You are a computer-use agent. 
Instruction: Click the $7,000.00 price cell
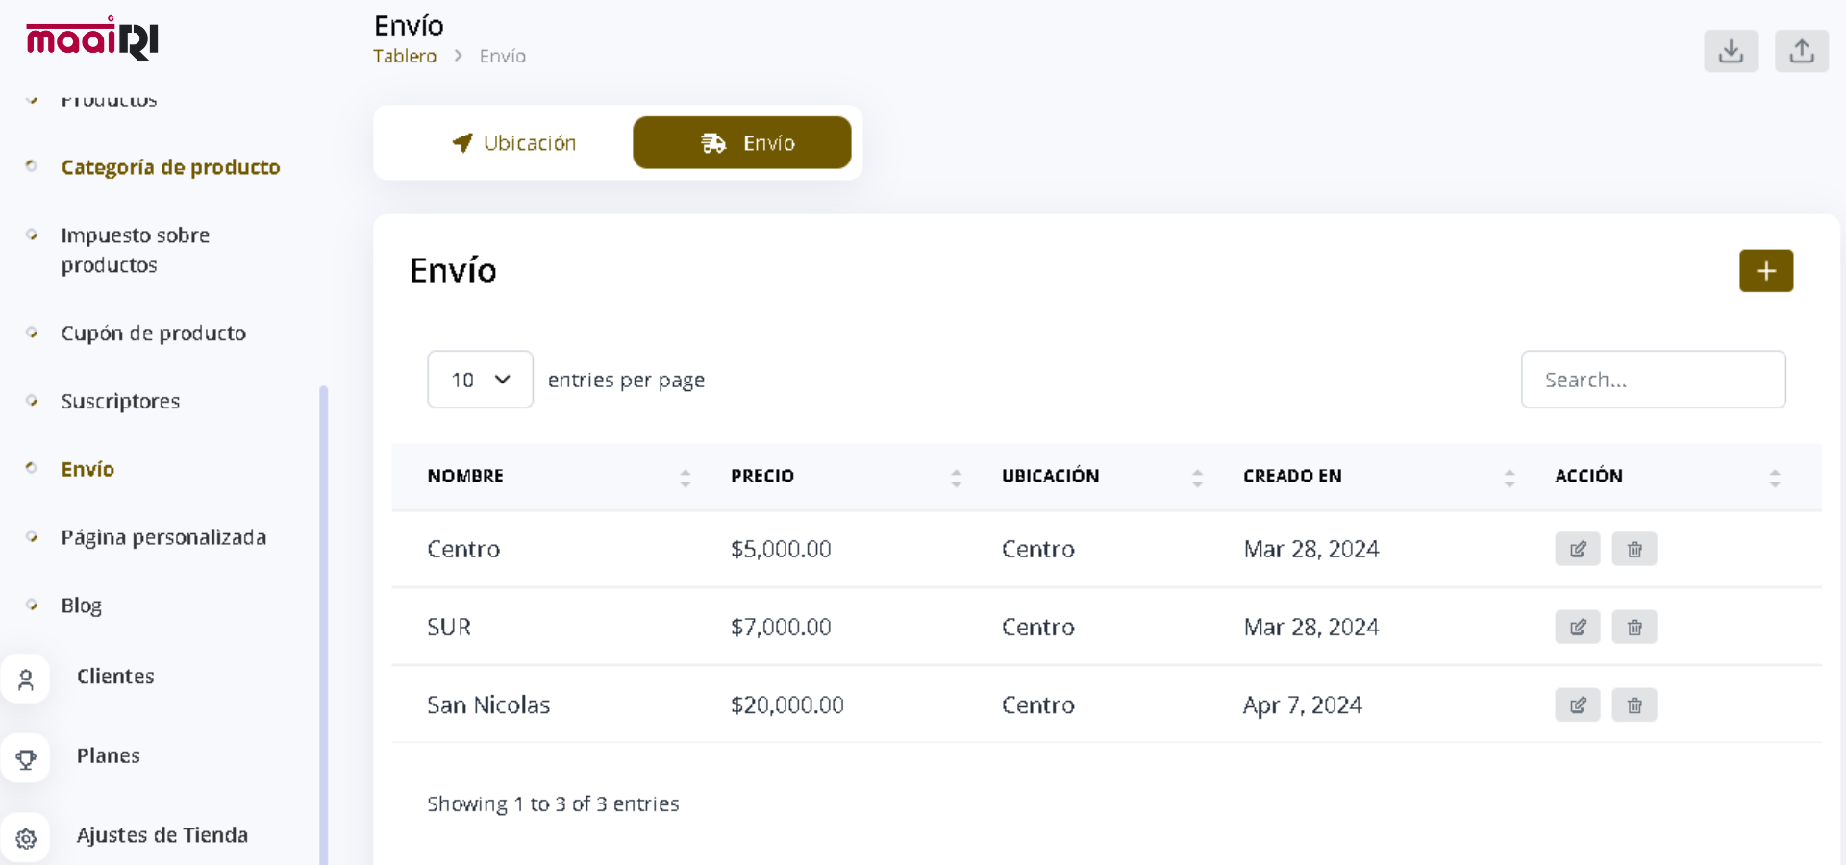click(x=781, y=628)
